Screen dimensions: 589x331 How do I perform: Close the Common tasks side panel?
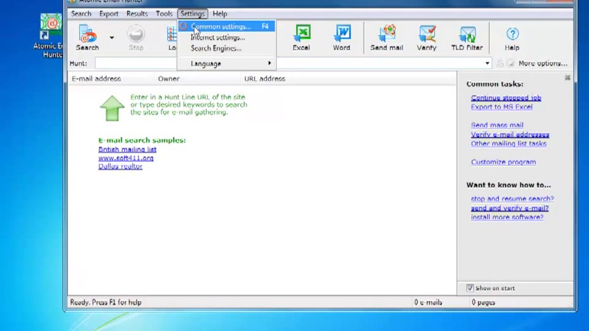click(x=567, y=78)
